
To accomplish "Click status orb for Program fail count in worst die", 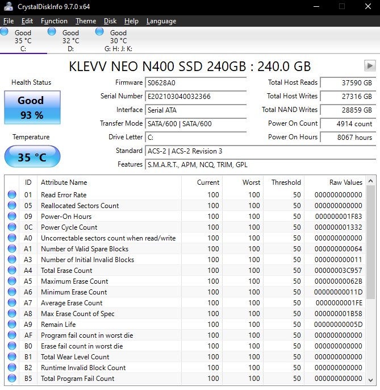I will pyautogui.click(x=12, y=335).
